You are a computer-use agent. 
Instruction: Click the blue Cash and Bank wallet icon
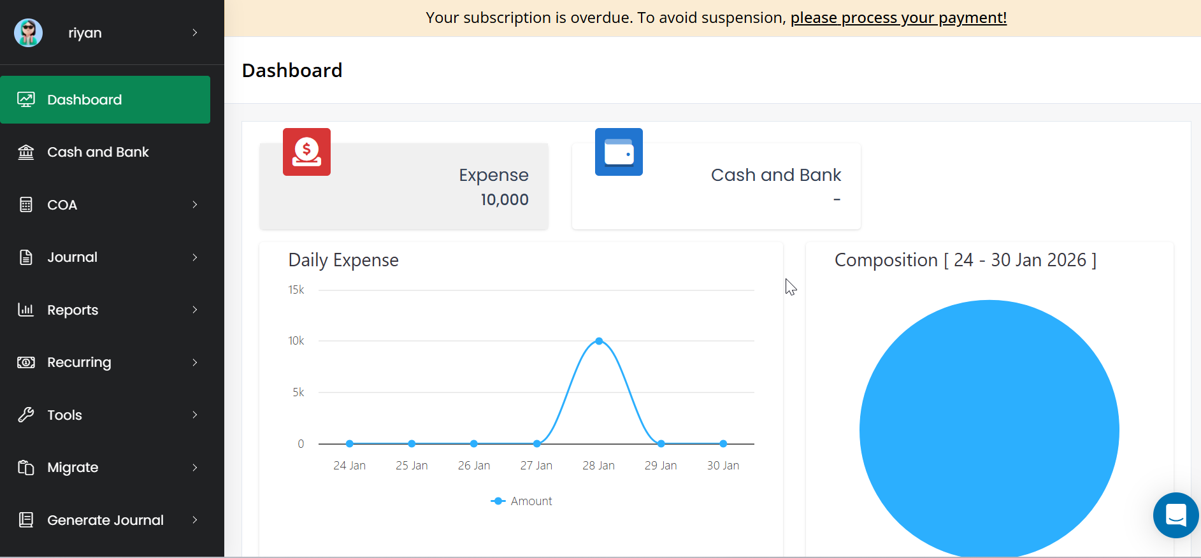coord(619,152)
